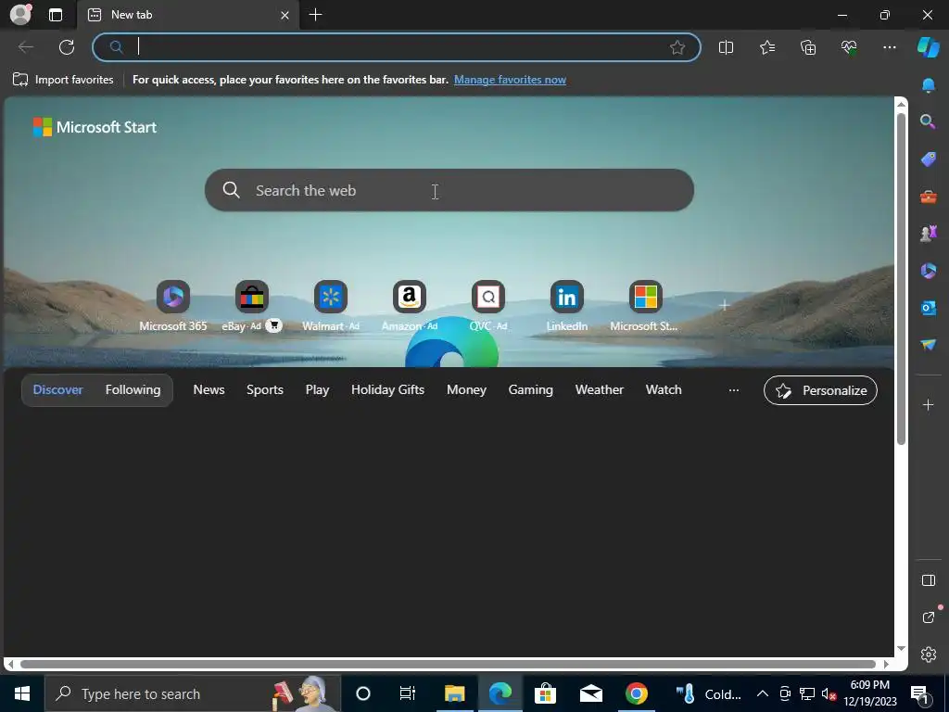Open the Favorites list icon
Image resolution: width=949 pixels, height=712 pixels.
(x=766, y=47)
